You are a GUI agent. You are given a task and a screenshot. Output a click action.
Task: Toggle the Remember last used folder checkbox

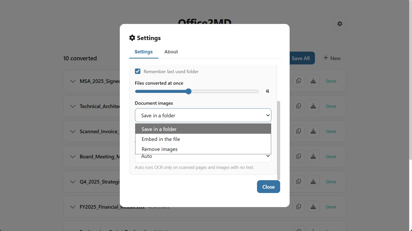point(138,71)
